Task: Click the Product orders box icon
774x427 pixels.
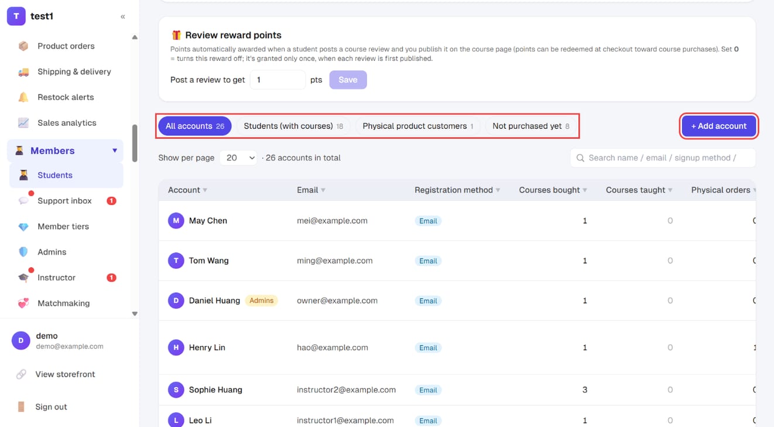Action: coord(23,46)
